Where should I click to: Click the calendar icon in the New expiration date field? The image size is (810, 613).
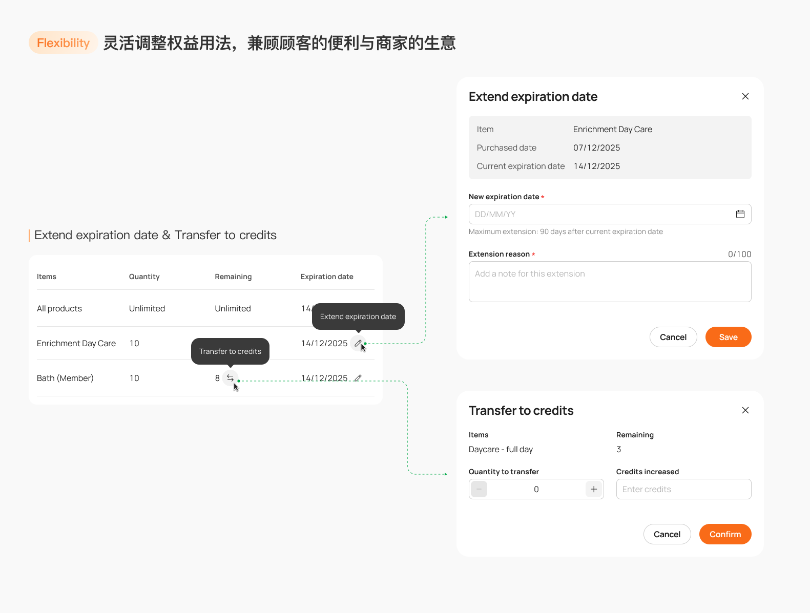[x=740, y=214]
